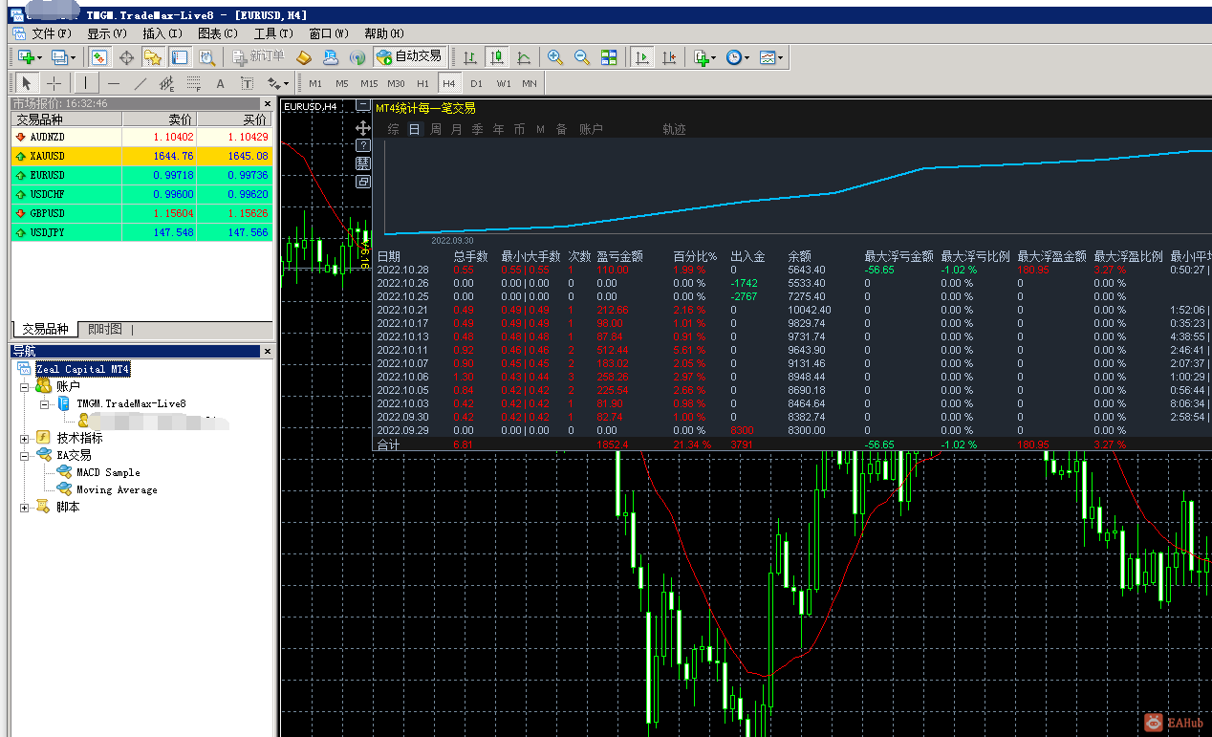Screen dimensions: 1212x737
Task: Select the text label tool (A)
Action: (220, 83)
